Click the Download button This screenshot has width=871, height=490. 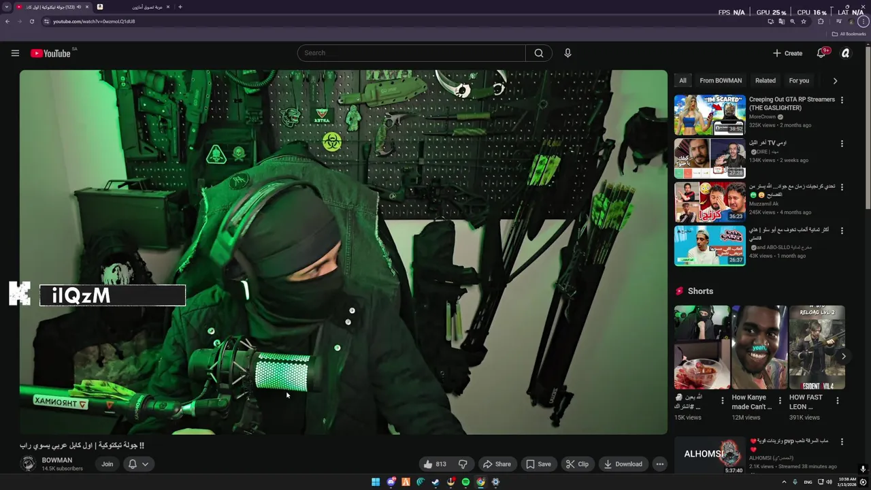623,464
